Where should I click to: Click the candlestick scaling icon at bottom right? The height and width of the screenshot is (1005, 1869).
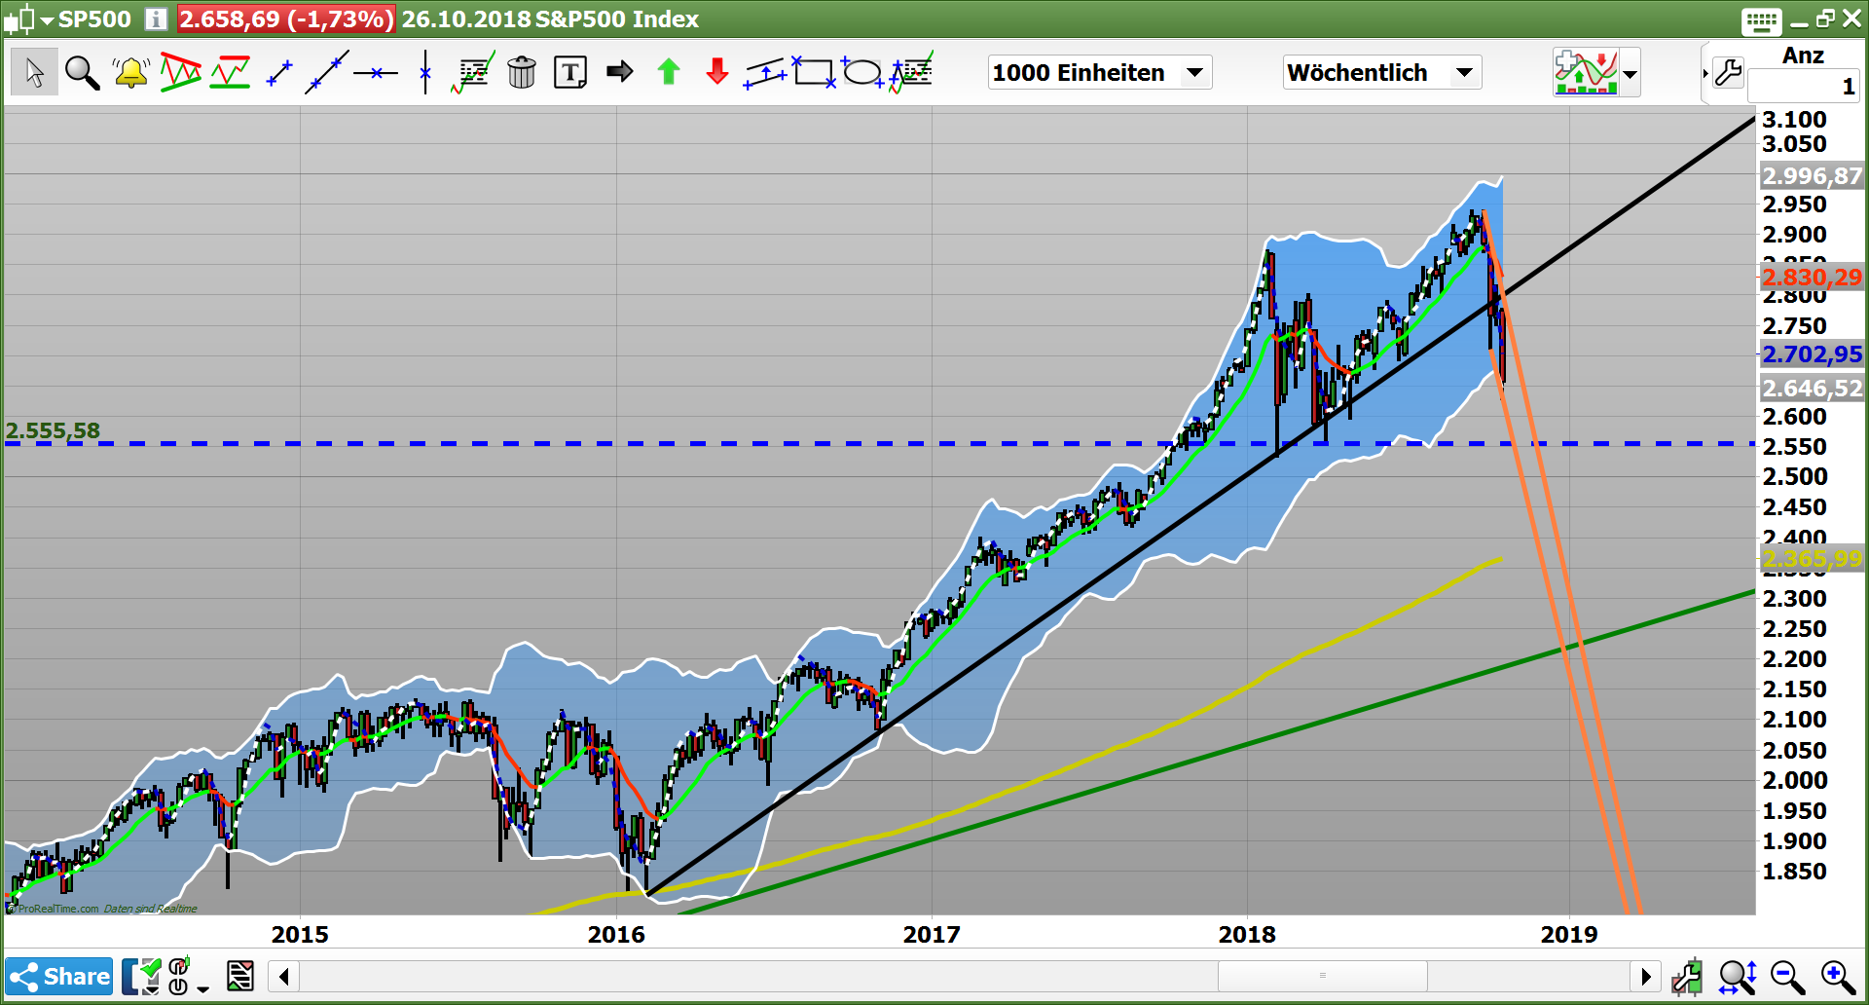(x=1688, y=976)
